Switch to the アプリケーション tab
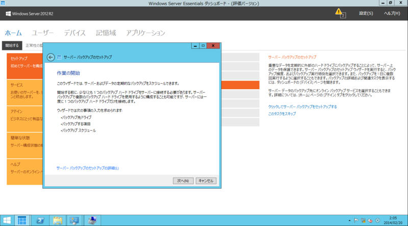Viewport: 408px width, 226px height. 145,33
